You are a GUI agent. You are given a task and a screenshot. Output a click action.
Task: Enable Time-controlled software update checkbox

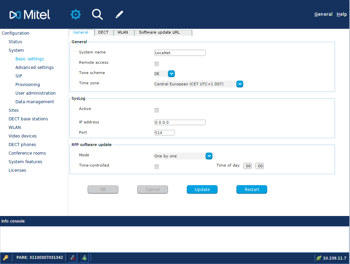157,167
